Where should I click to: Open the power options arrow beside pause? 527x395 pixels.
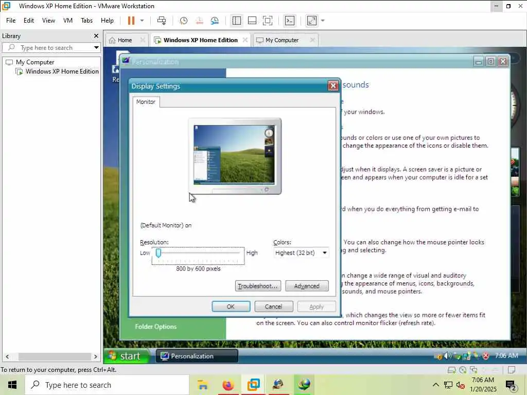[x=142, y=21]
